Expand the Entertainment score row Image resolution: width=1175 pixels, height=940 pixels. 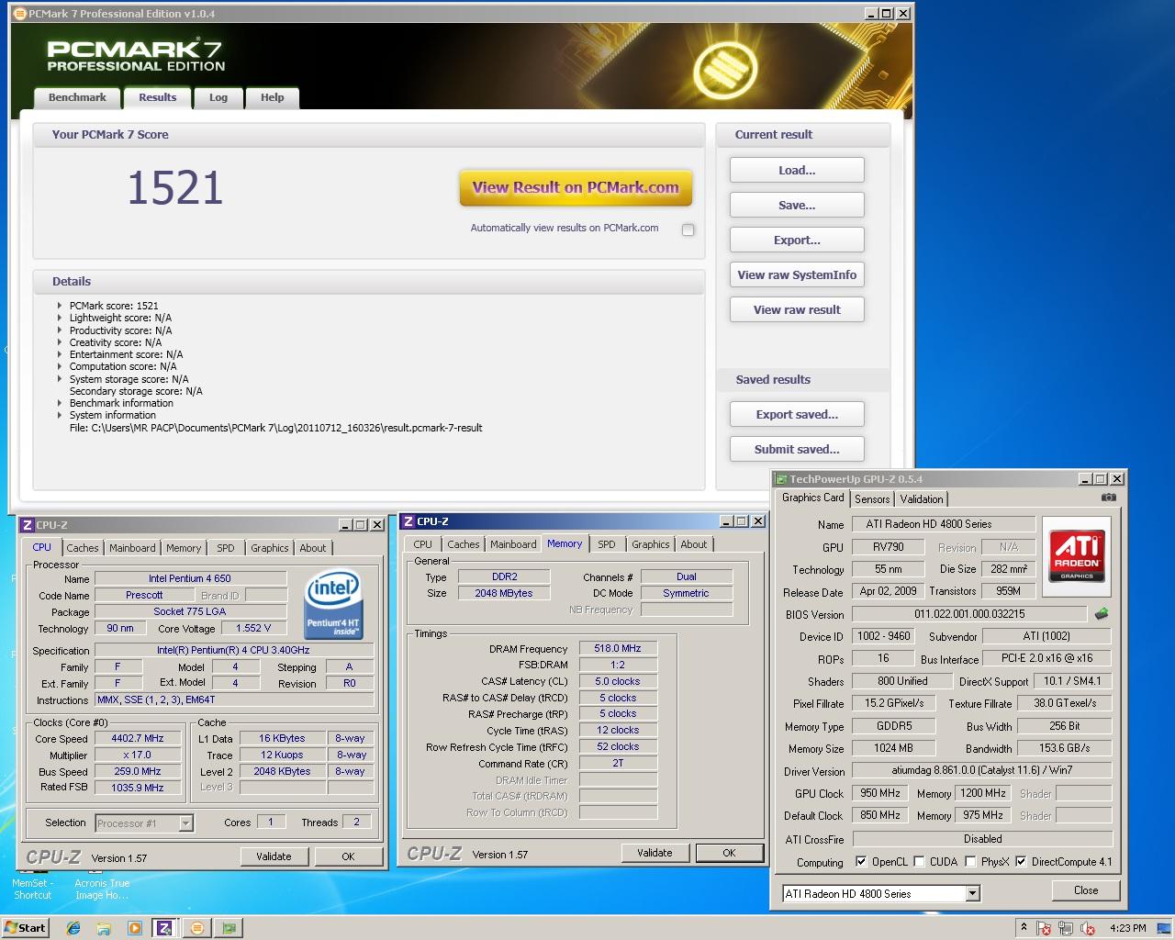[60, 354]
